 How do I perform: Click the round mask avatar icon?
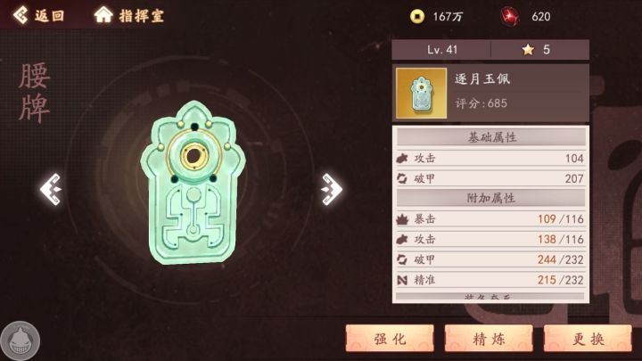pos(20,340)
